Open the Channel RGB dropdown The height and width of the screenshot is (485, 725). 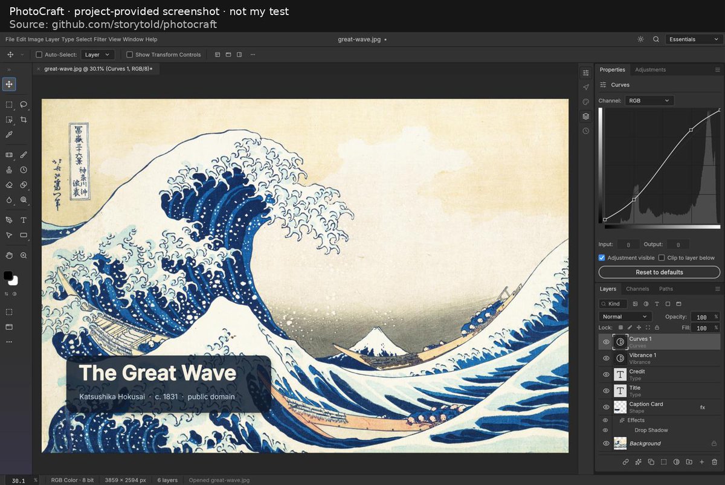click(x=649, y=100)
